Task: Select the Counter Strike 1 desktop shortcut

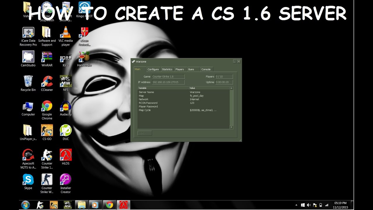Action: 47,159
